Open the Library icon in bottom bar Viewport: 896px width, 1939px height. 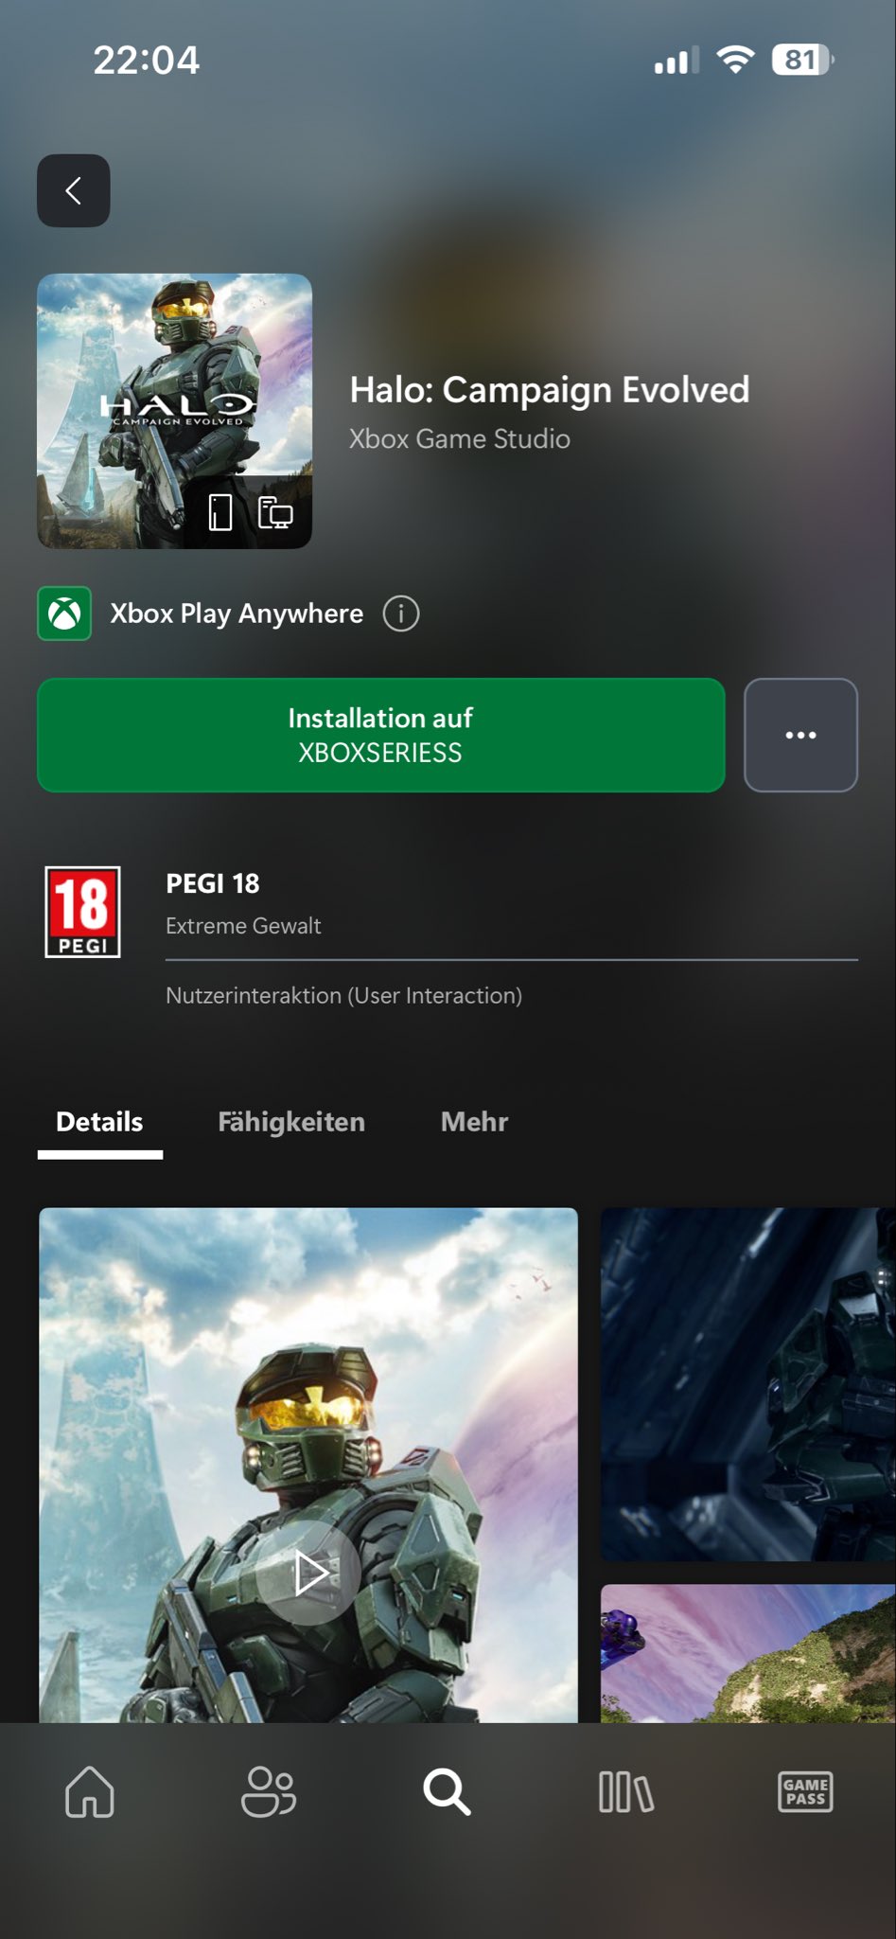click(x=625, y=1792)
